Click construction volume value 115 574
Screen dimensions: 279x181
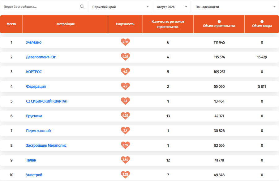coord(219,57)
